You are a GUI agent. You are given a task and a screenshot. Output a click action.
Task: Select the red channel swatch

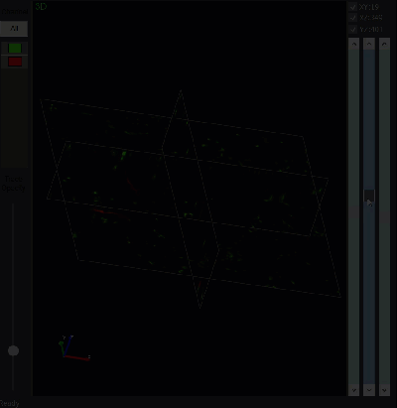click(15, 62)
